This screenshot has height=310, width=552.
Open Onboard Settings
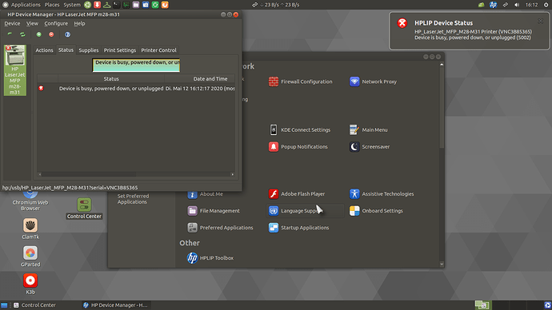click(x=376, y=211)
